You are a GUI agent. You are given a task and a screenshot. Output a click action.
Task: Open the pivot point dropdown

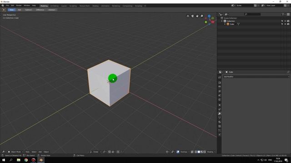tap(105, 152)
